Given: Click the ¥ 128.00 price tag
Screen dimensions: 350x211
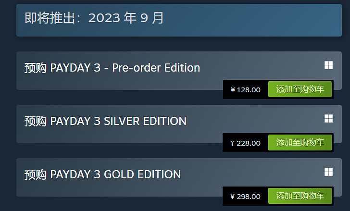Looking at the screenshot, I should tap(246, 90).
